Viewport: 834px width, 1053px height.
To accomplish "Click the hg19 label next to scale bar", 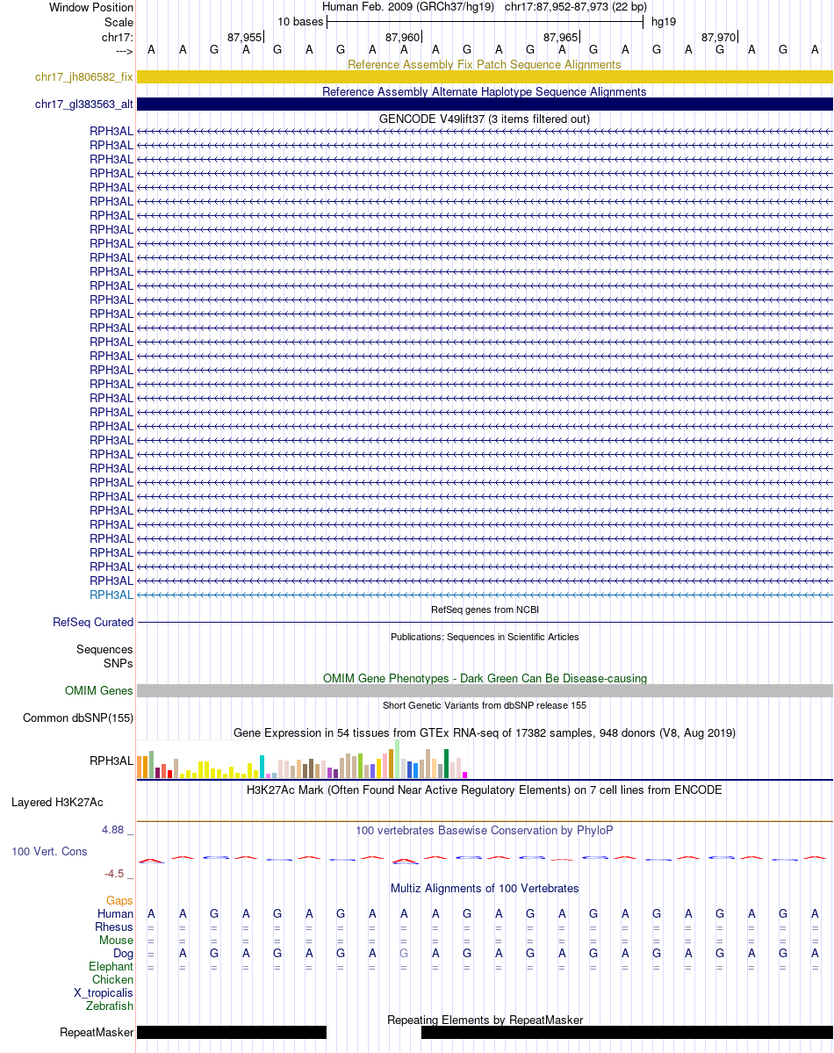I will 664,21.
